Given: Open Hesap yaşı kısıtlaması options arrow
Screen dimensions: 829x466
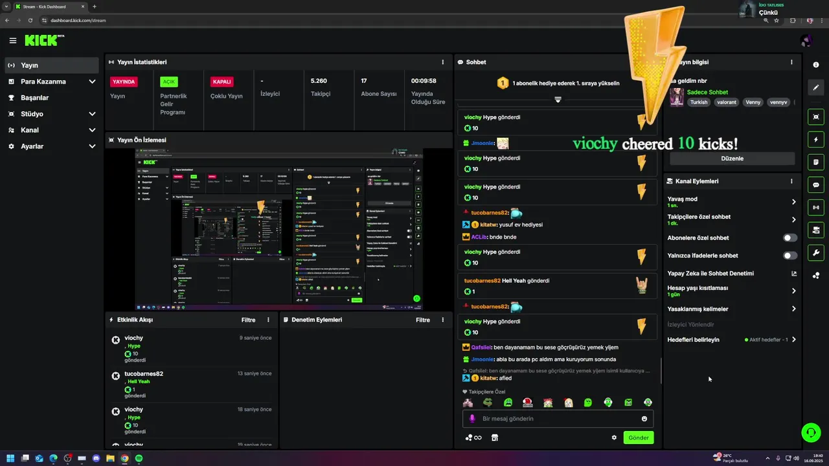Looking at the screenshot, I should tap(793, 291).
